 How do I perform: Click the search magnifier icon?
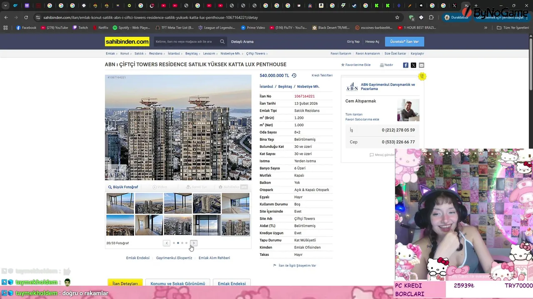pyautogui.click(x=222, y=42)
